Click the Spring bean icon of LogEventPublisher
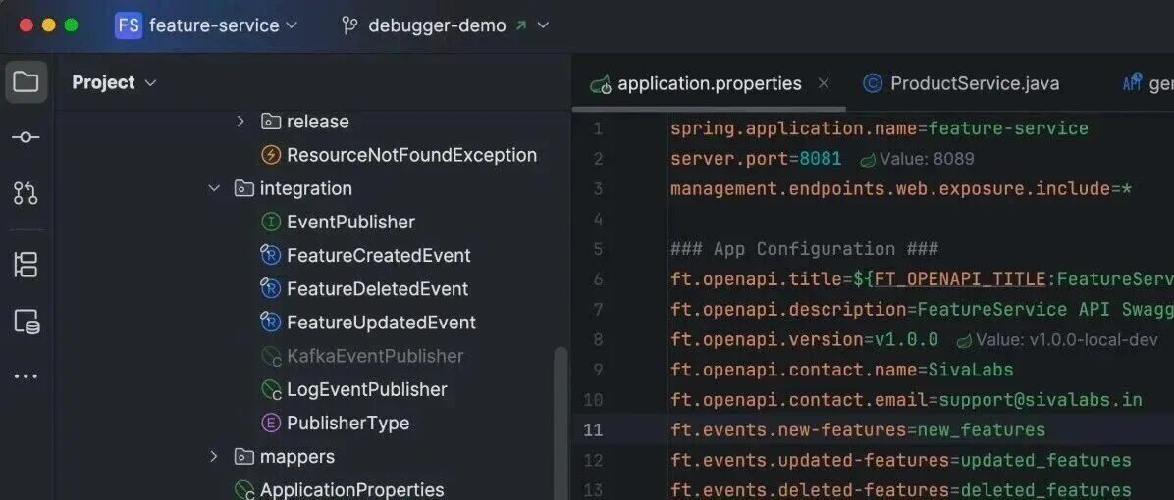The height and width of the screenshot is (500, 1174). (271, 390)
